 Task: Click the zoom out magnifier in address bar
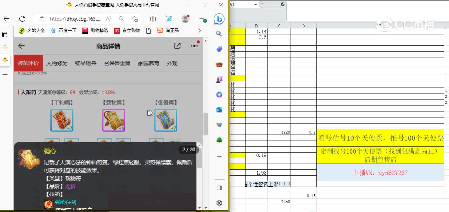pos(121,19)
